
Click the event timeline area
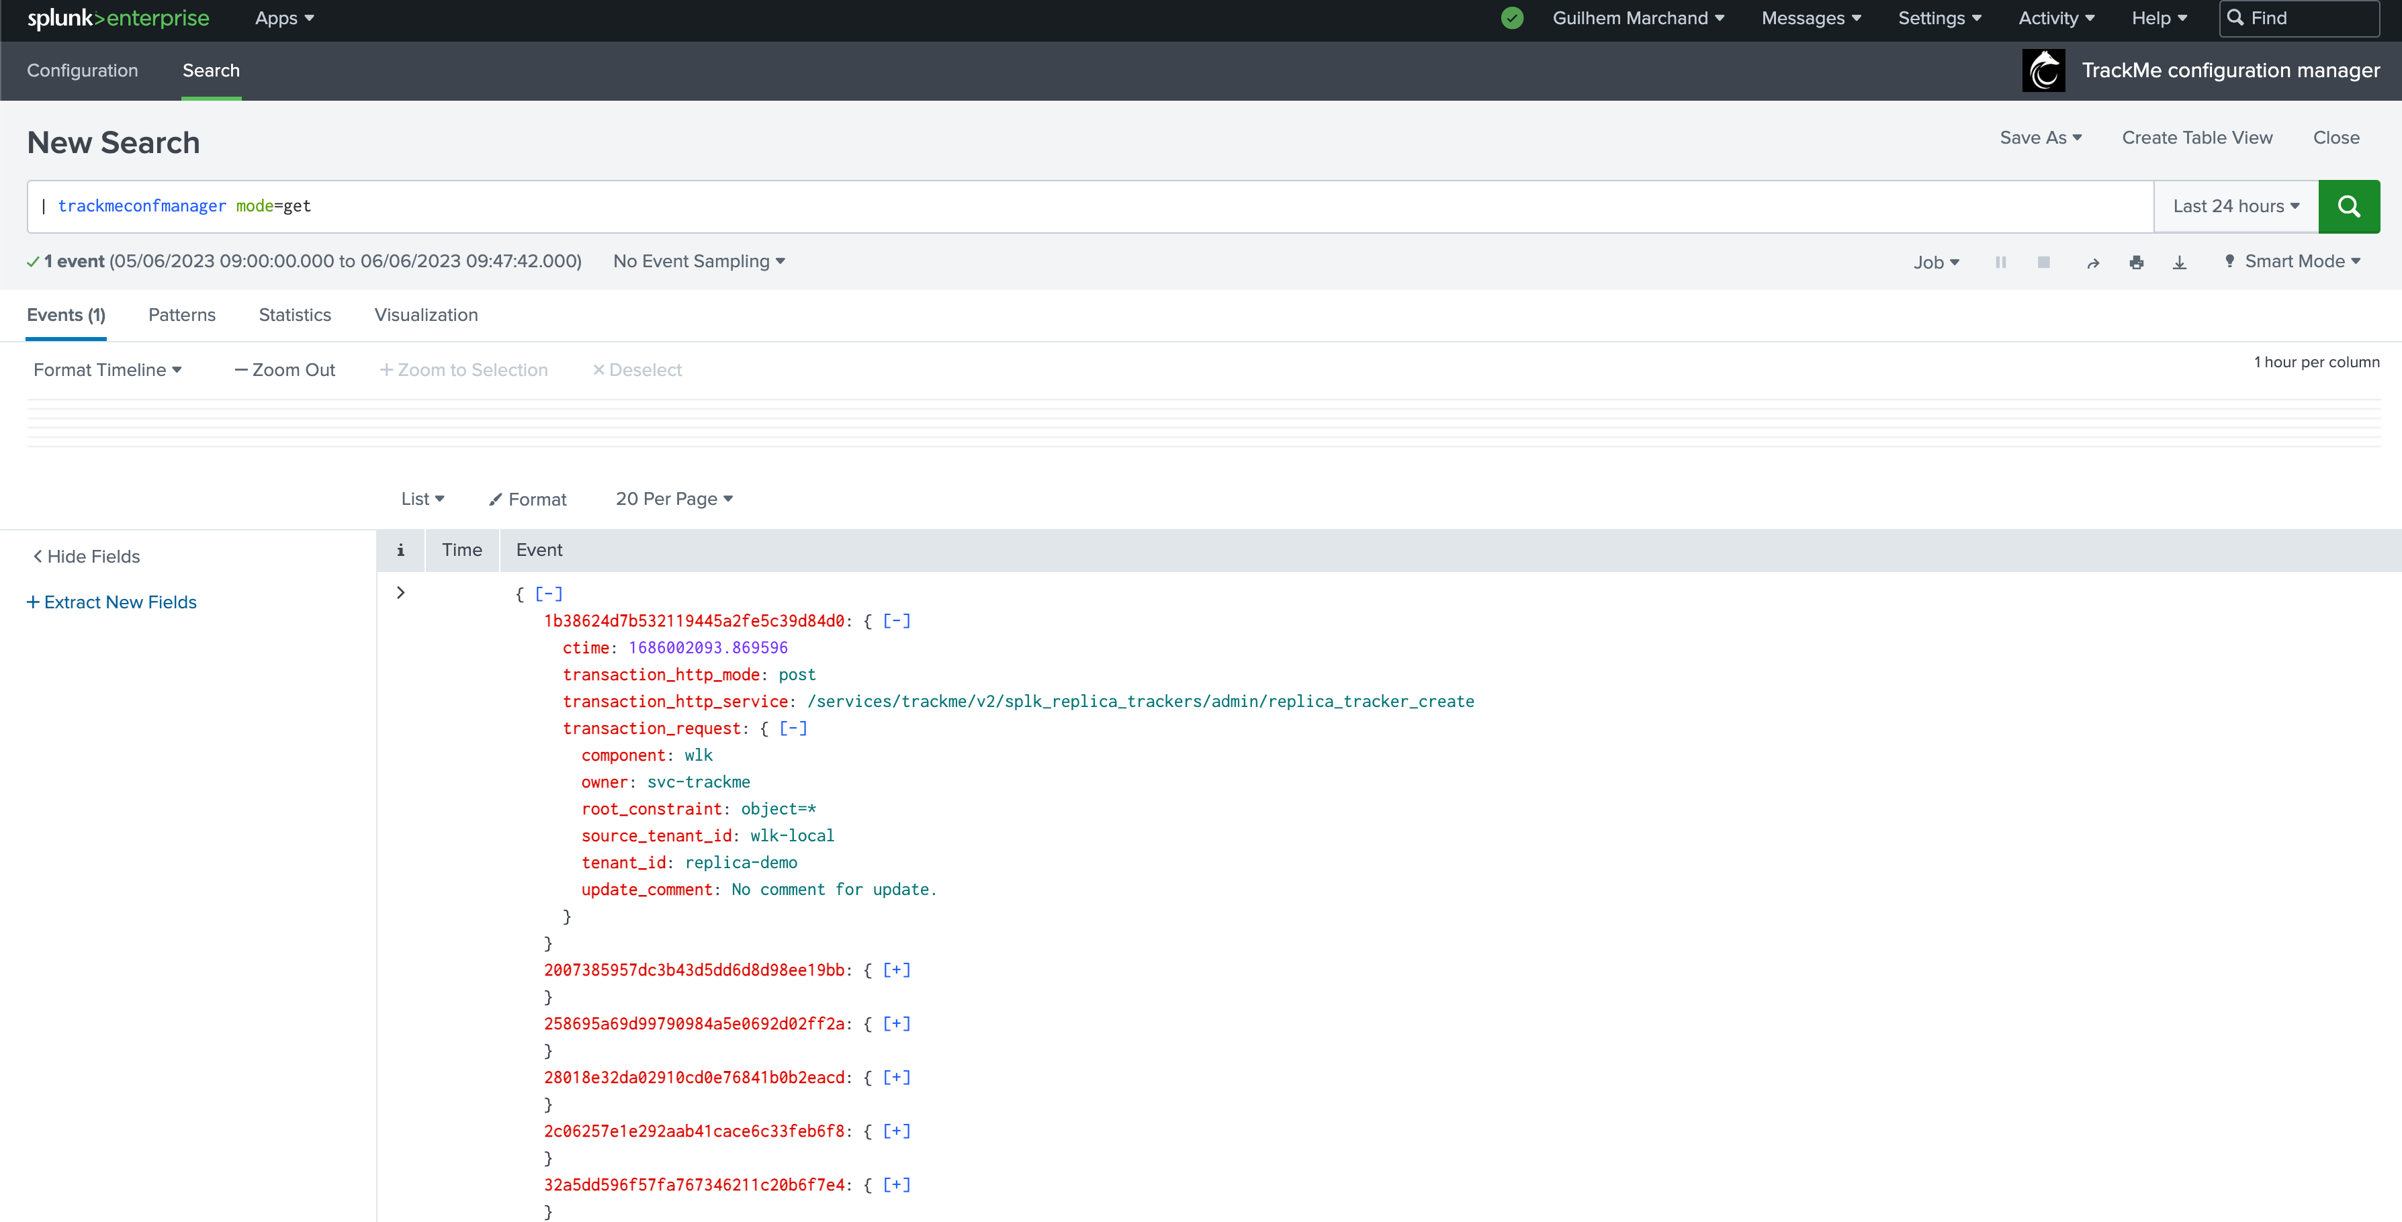pyautogui.click(x=1203, y=423)
